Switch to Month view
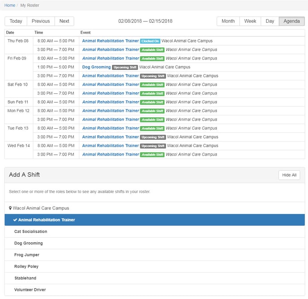This screenshot has height=299, width=308. (228, 21)
